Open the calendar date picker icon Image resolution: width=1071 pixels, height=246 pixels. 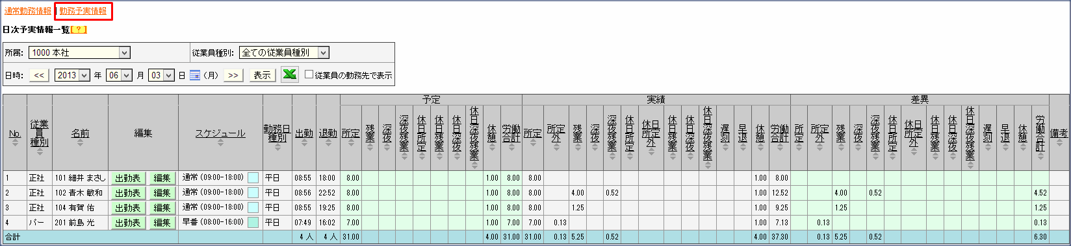(194, 76)
